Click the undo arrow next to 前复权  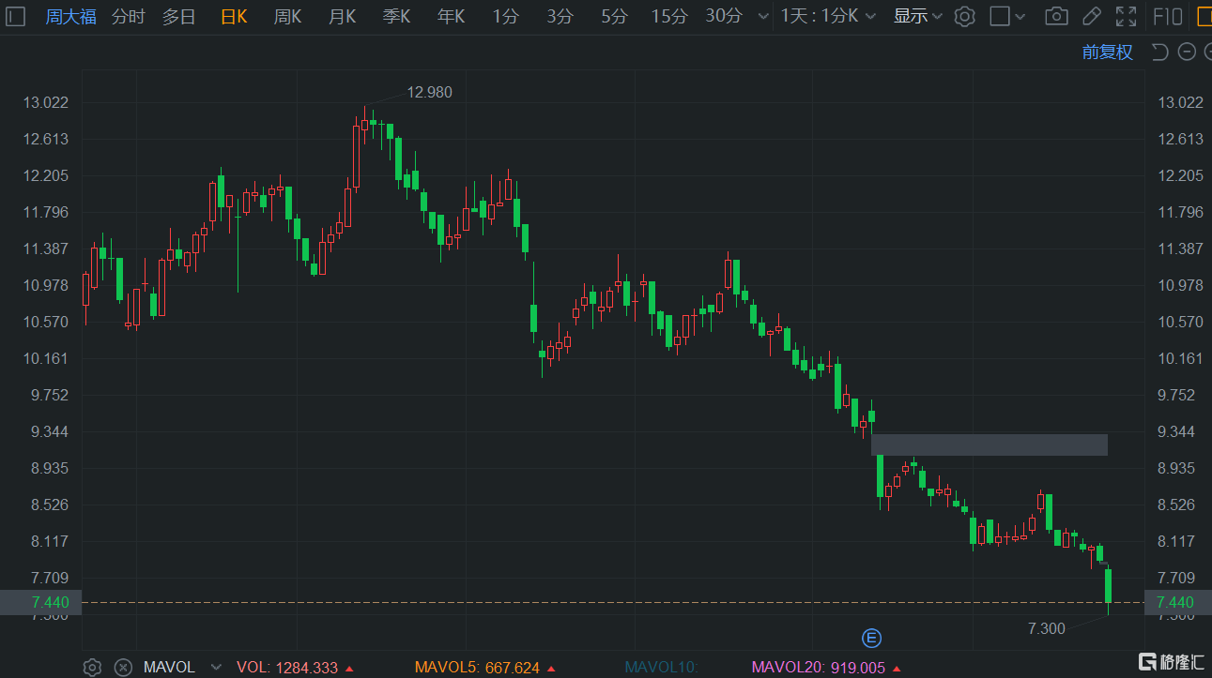click(1159, 52)
